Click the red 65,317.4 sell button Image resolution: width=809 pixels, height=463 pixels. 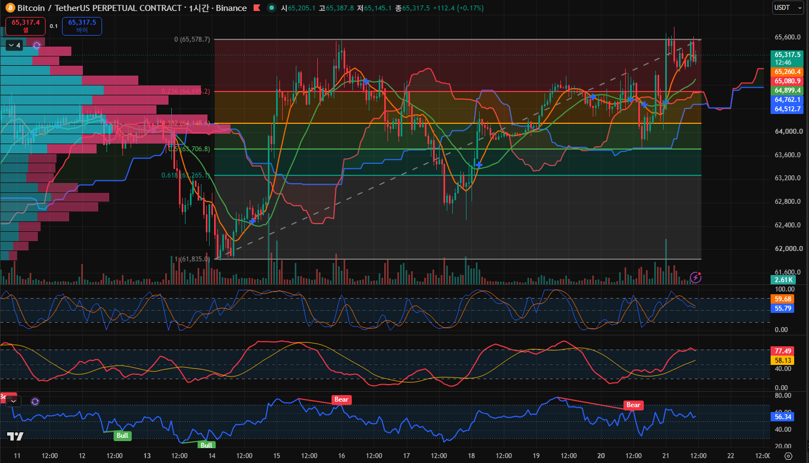tap(25, 26)
